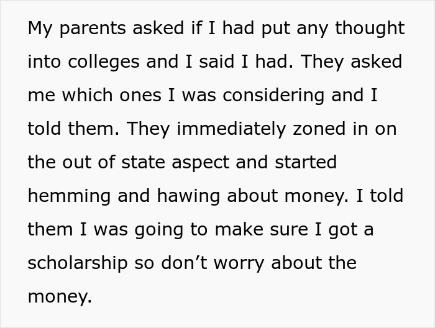The image size is (435, 328).
Task: Click the word "colleges"
Action: 104,62
